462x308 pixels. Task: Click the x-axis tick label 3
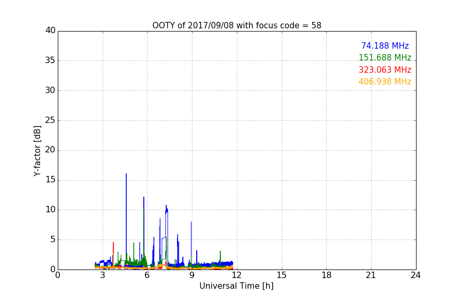click(x=103, y=275)
